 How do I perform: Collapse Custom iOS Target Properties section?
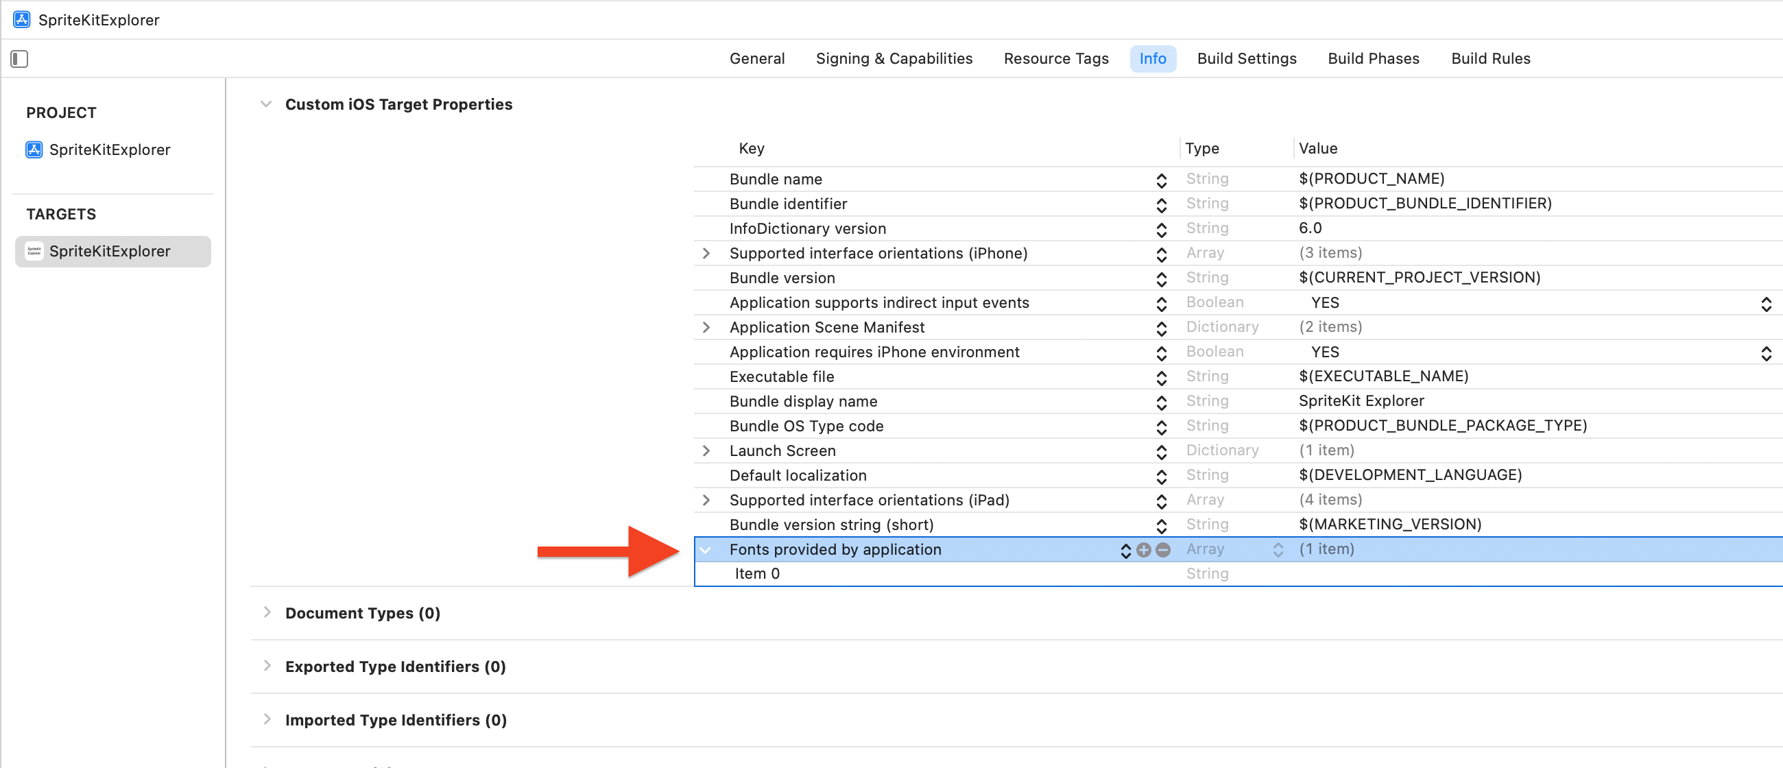[266, 104]
